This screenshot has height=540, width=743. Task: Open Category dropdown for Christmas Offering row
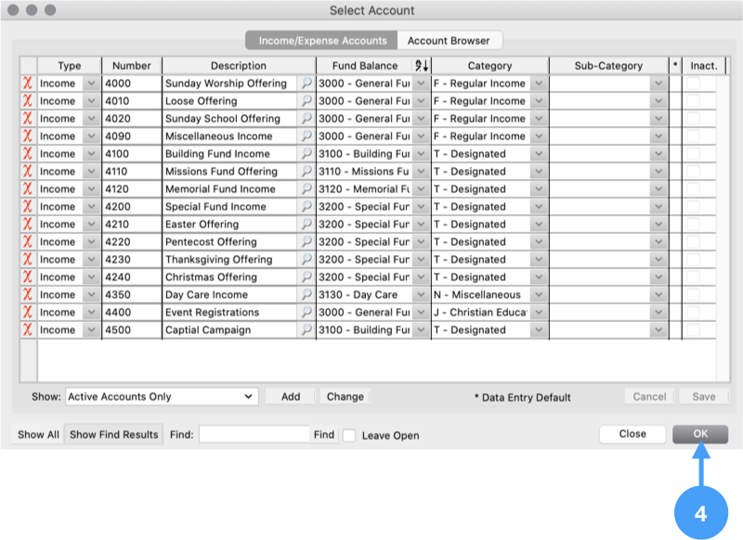(538, 277)
